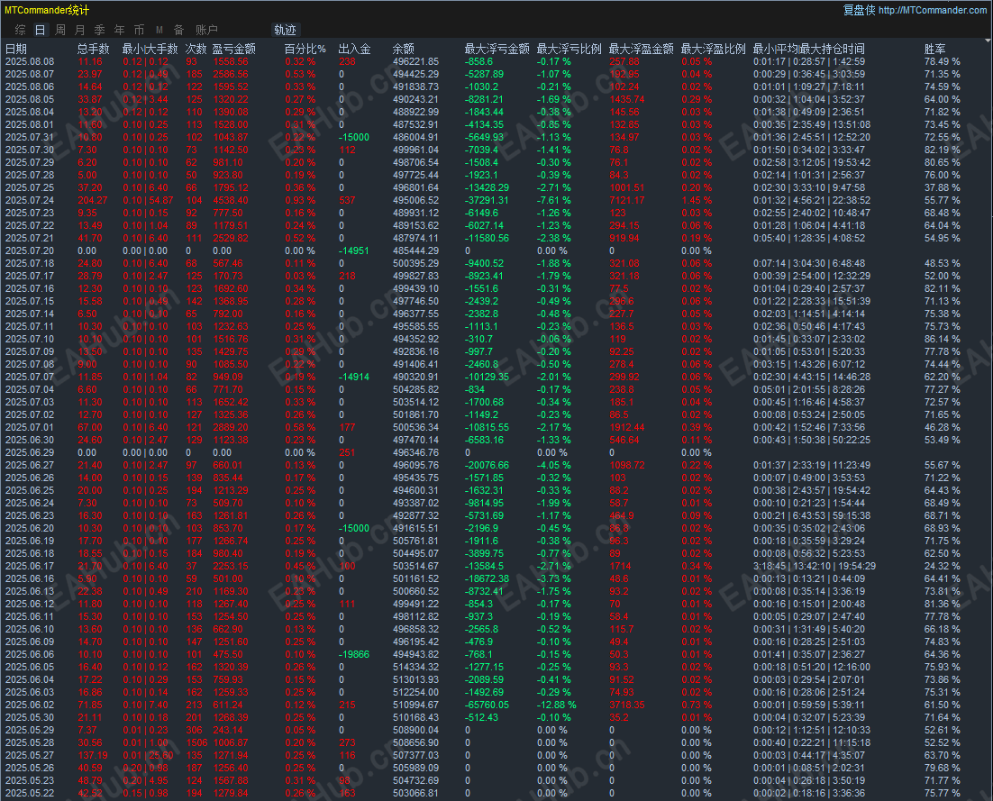Image resolution: width=993 pixels, height=801 pixels.
Task: Sort by the 日期 column header
Action: (x=16, y=49)
